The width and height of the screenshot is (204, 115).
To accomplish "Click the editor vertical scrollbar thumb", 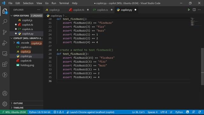I will tap(202, 66).
